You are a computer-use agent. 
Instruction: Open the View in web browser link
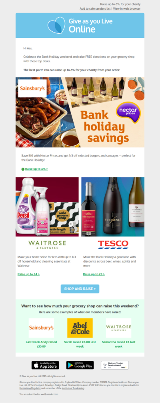pyautogui.click(x=127, y=8)
